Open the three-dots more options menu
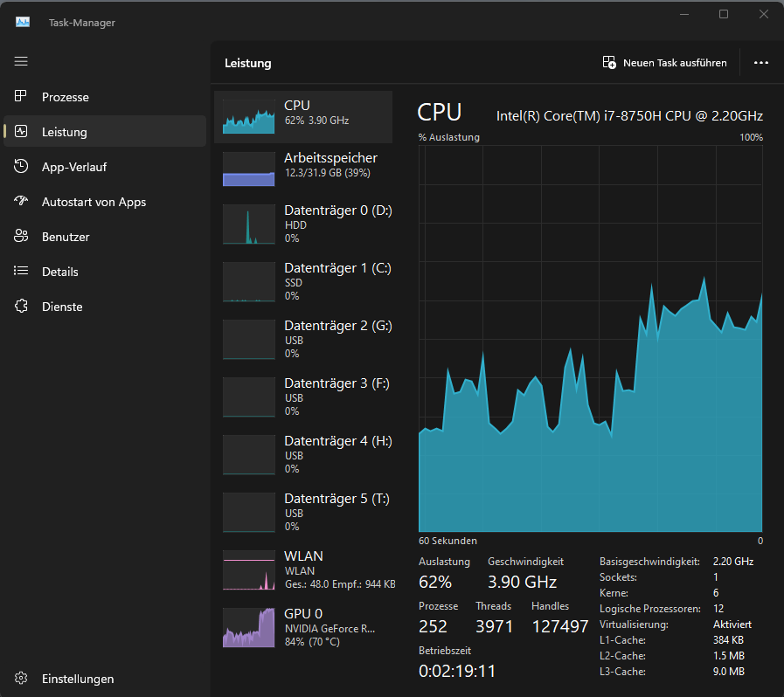This screenshot has height=697, width=784. 760,63
